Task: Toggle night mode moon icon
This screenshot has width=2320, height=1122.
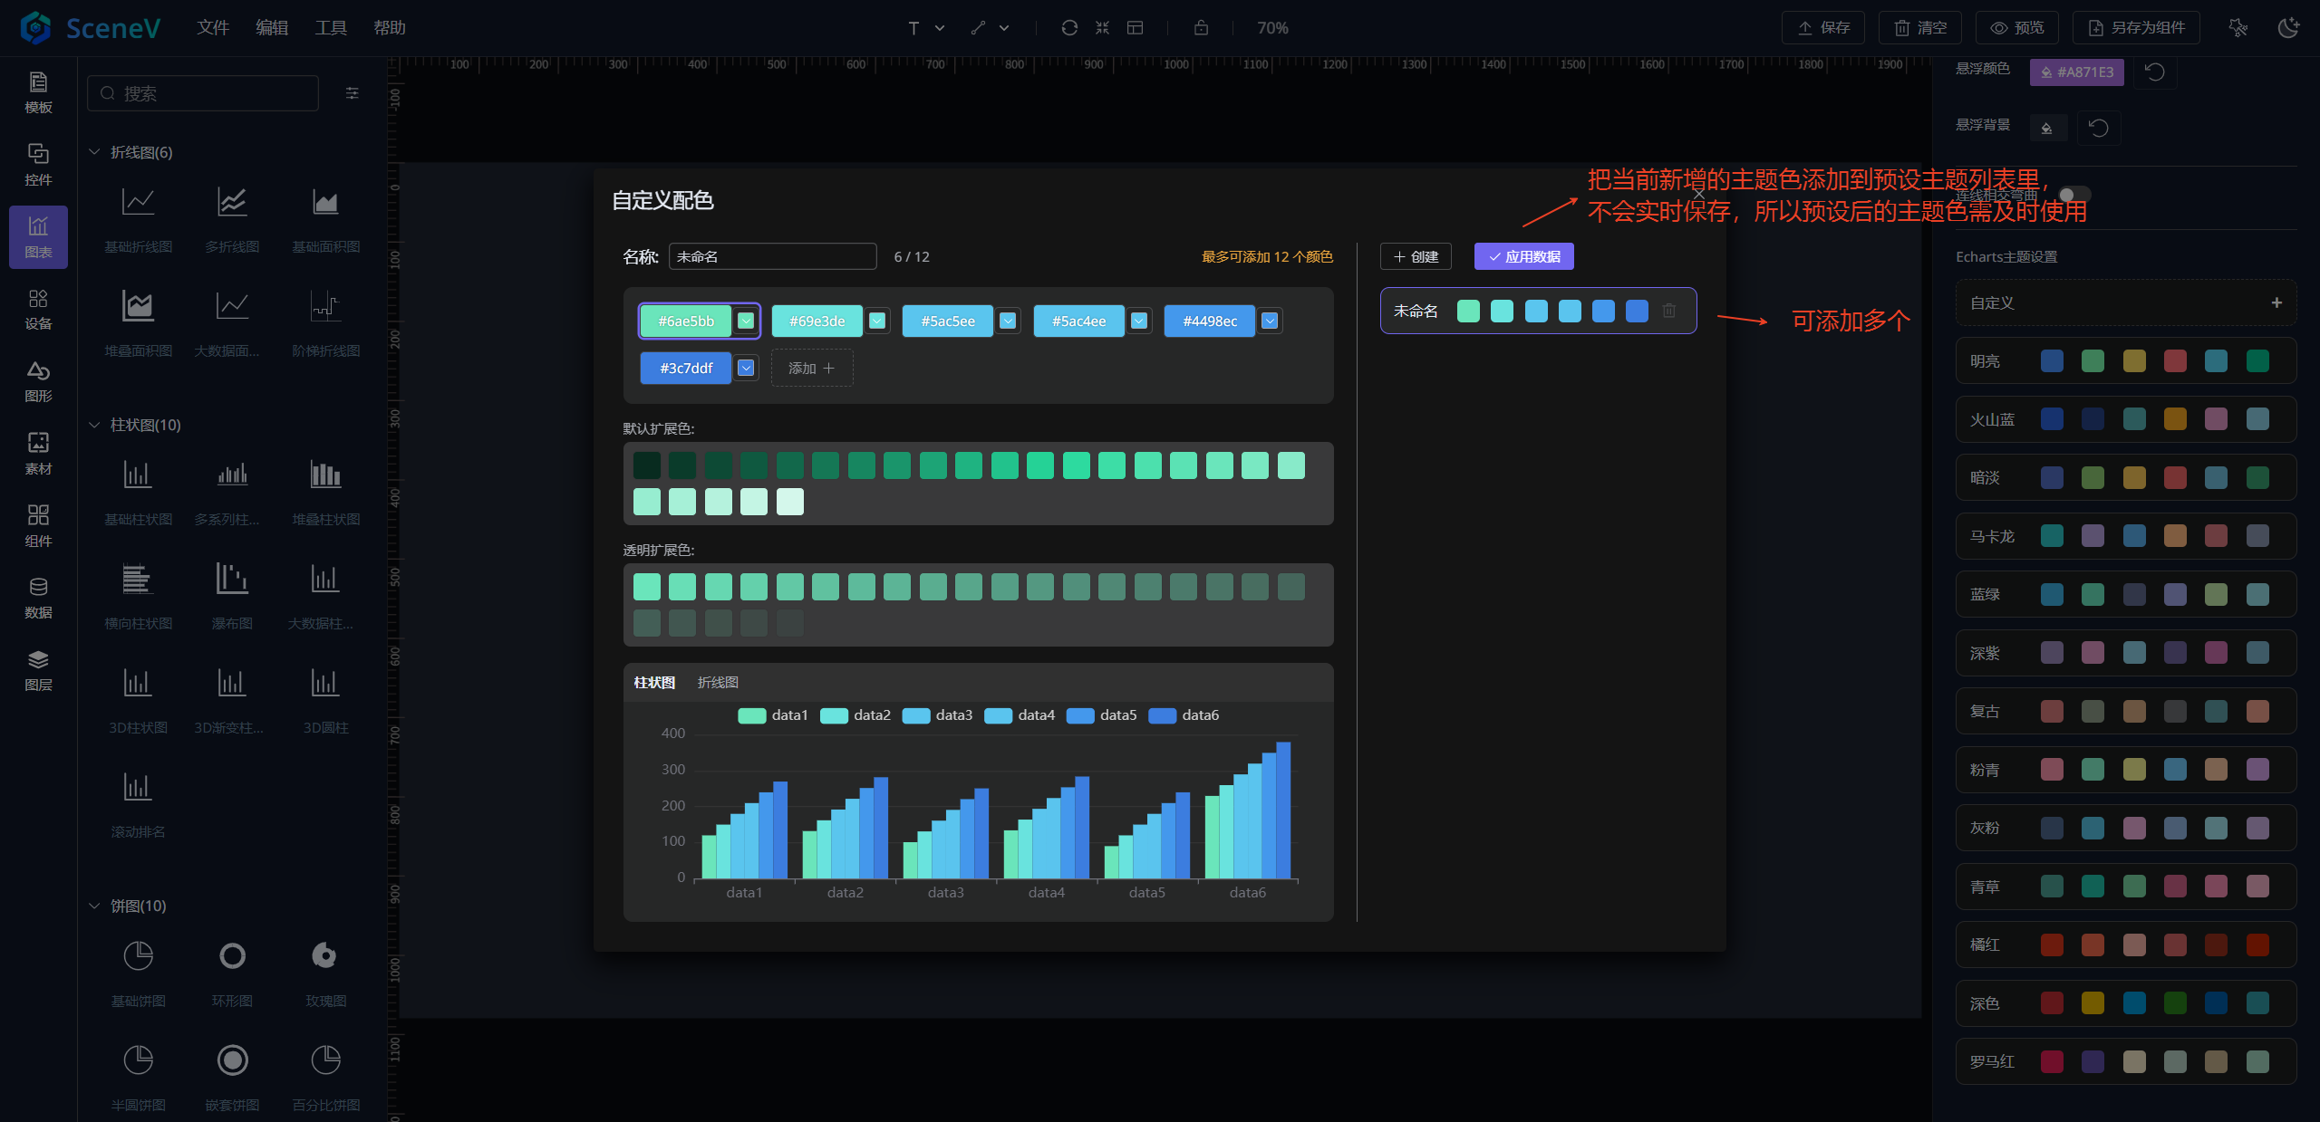Action: pos(2288,28)
